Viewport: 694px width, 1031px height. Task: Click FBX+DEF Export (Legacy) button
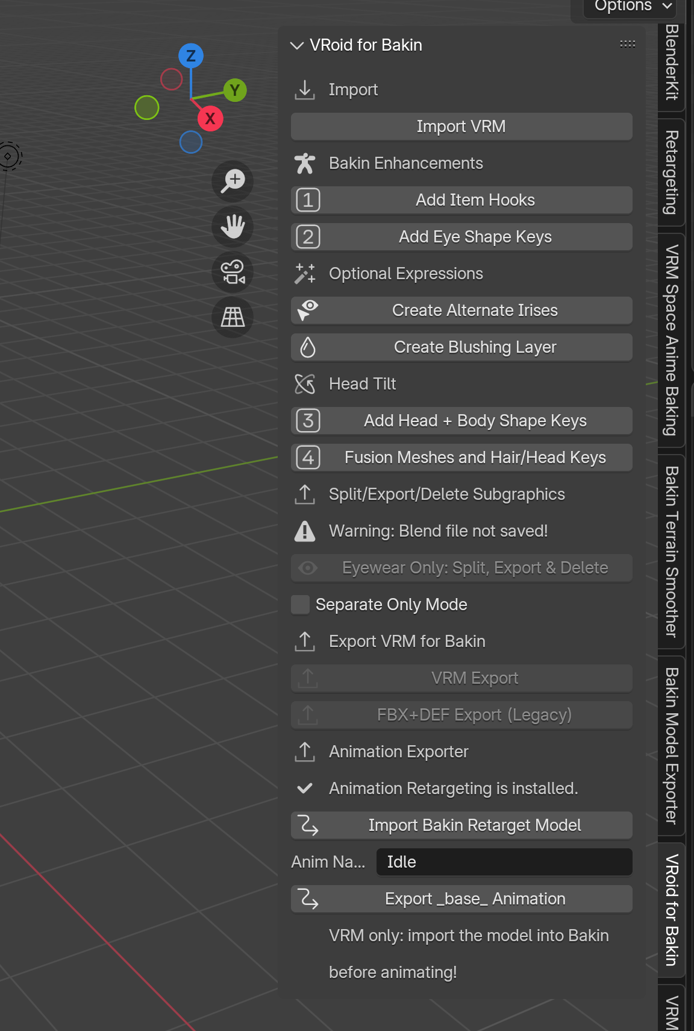tap(461, 715)
